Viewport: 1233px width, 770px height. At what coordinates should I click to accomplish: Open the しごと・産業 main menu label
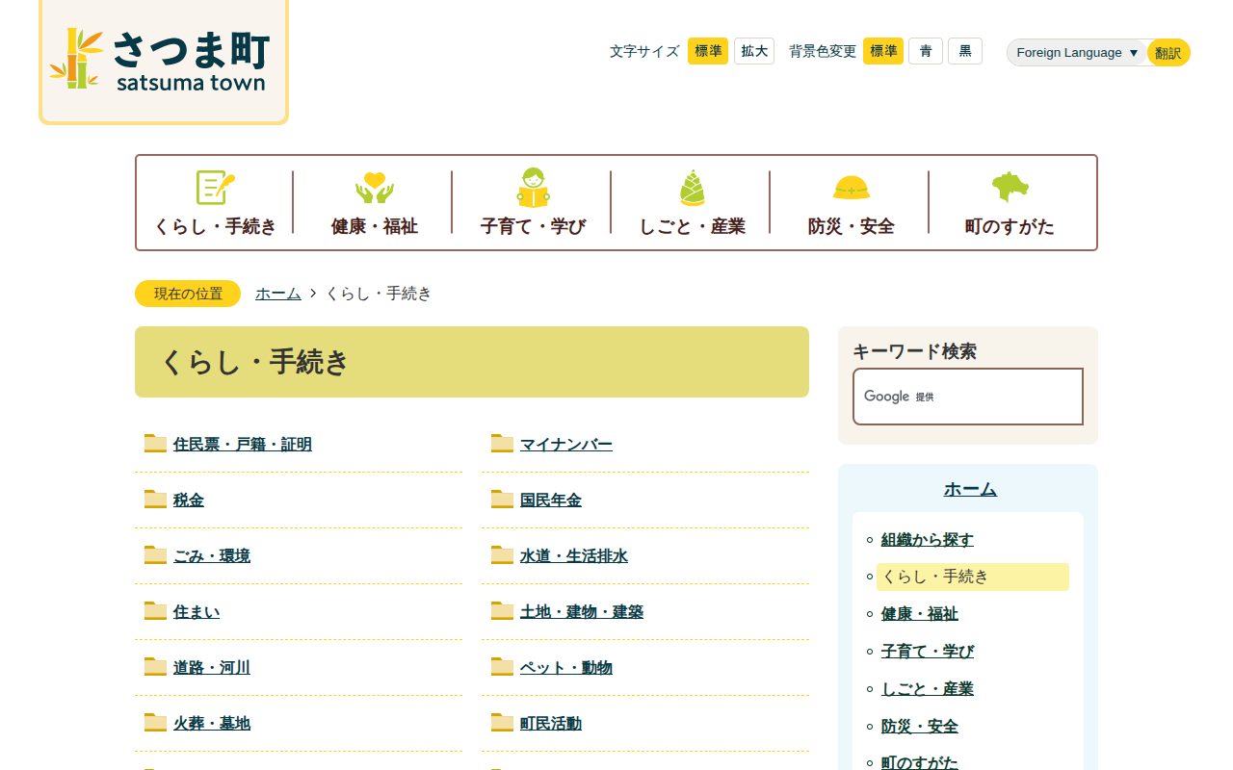pos(693,226)
